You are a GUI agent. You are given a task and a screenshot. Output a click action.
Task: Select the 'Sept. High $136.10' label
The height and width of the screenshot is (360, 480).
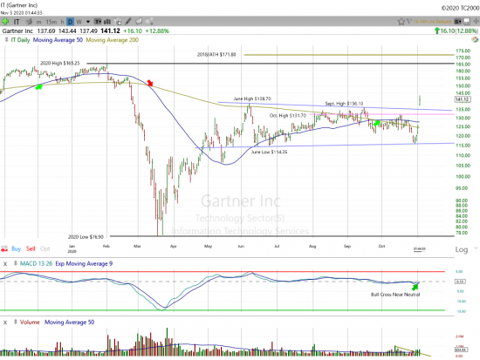[344, 104]
